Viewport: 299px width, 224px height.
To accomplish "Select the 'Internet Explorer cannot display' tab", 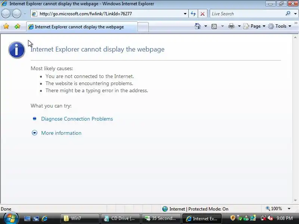I will click(82, 27).
